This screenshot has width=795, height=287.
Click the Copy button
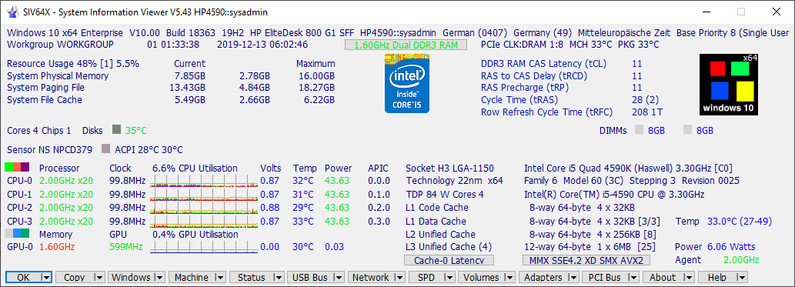click(x=75, y=277)
